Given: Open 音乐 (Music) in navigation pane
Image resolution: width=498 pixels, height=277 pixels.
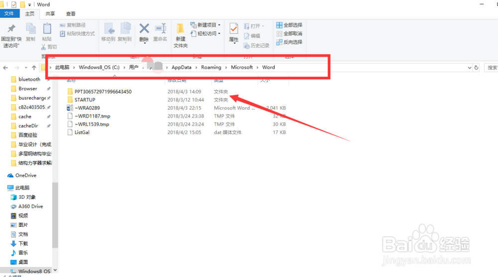Looking at the screenshot, I should [23, 253].
